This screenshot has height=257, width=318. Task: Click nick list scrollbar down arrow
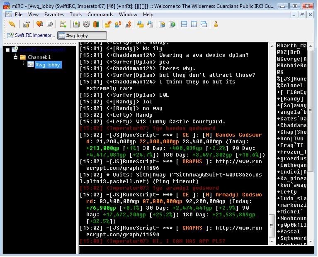click(x=310, y=242)
